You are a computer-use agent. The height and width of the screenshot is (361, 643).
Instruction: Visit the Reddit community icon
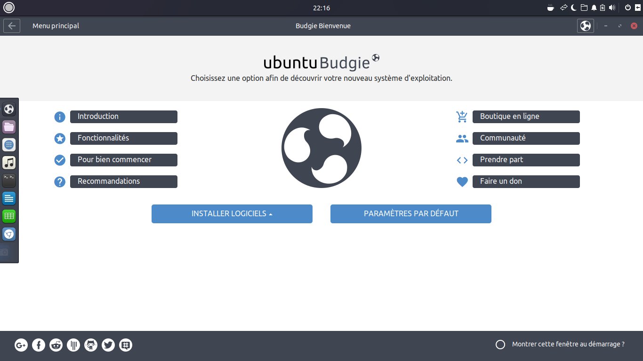pyautogui.click(x=56, y=345)
